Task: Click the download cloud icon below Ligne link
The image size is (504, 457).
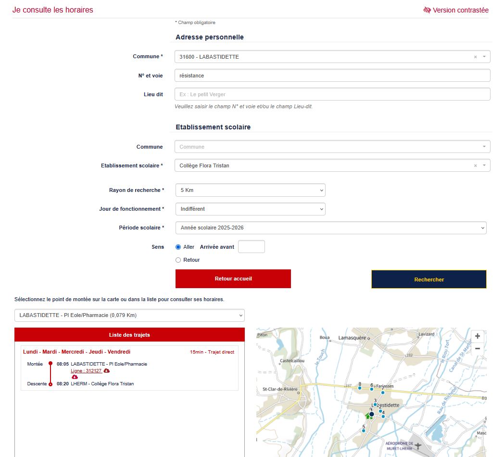Action: (x=75, y=377)
